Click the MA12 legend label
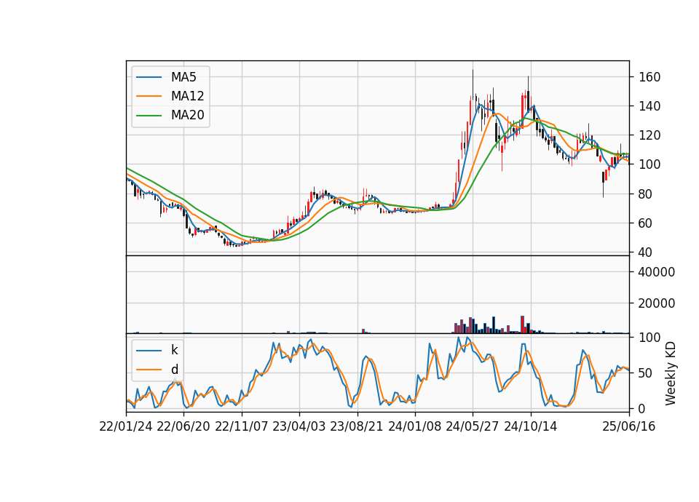The height and width of the screenshot is (502, 699). [x=187, y=96]
